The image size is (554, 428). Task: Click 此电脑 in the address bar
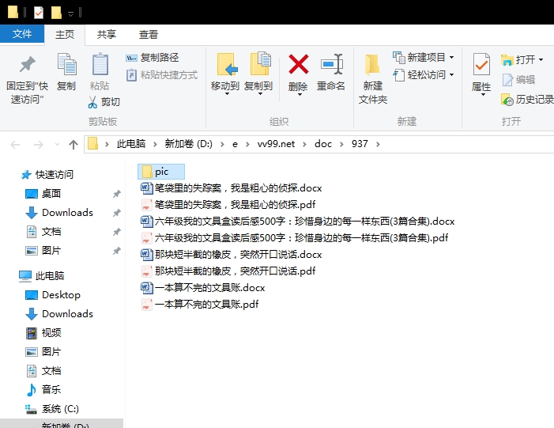[x=131, y=144]
